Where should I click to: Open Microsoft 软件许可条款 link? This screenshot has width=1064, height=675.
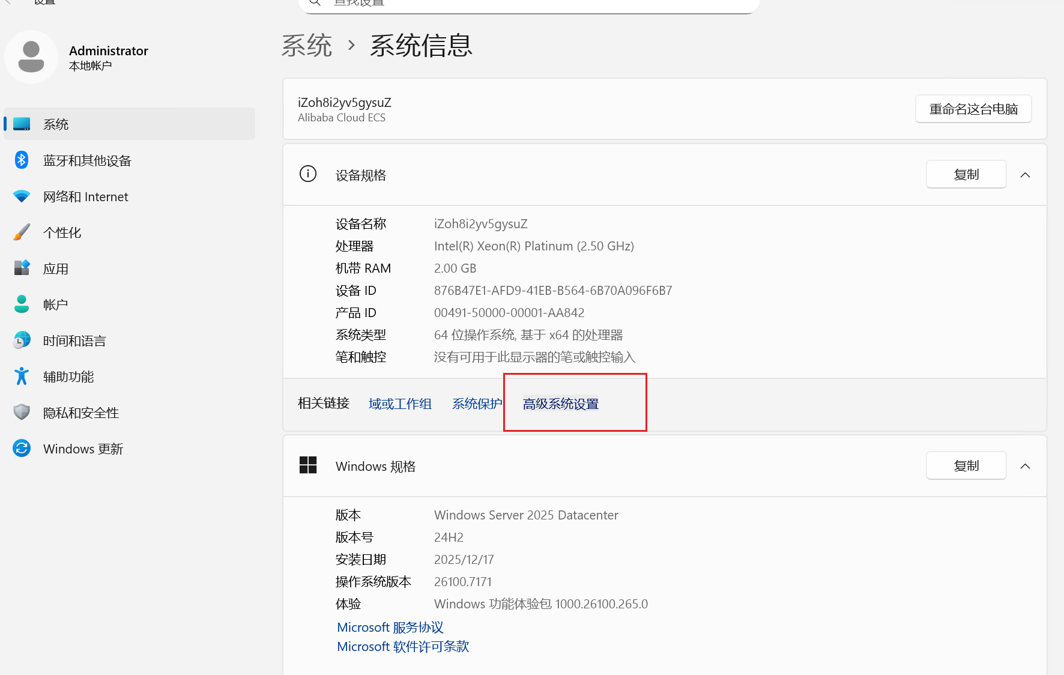pos(403,646)
